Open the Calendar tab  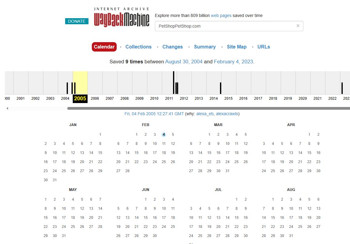(x=104, y=47)
